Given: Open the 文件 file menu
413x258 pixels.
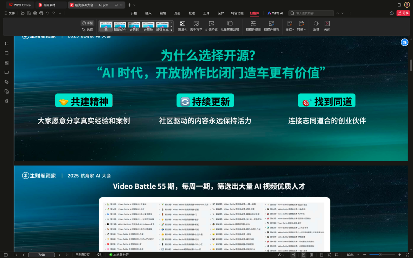Looking at the screenshot, I should 10,13.
